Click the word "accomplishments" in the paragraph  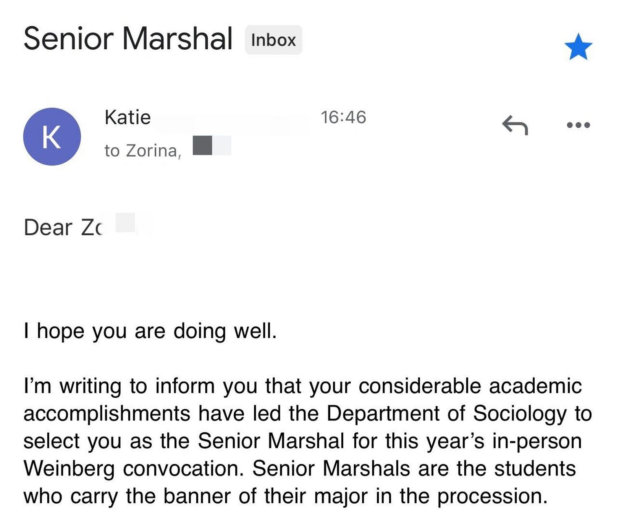[x=107, y=413]
